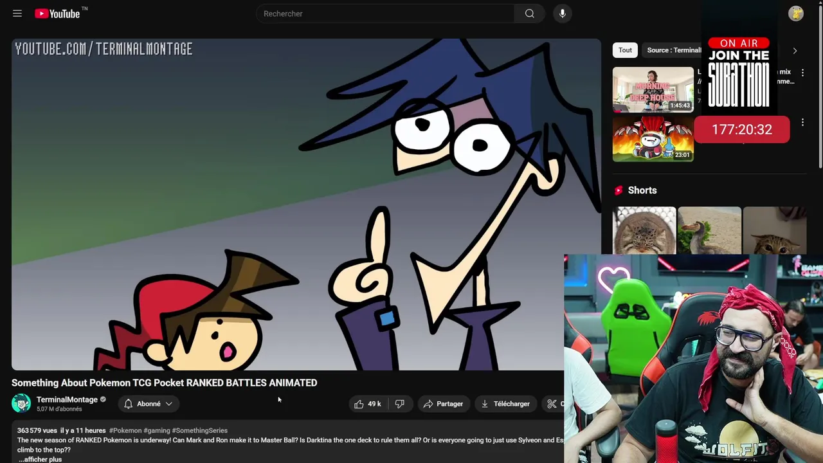Open the 23:01 suggested video thumbnail

pos(653,139)
